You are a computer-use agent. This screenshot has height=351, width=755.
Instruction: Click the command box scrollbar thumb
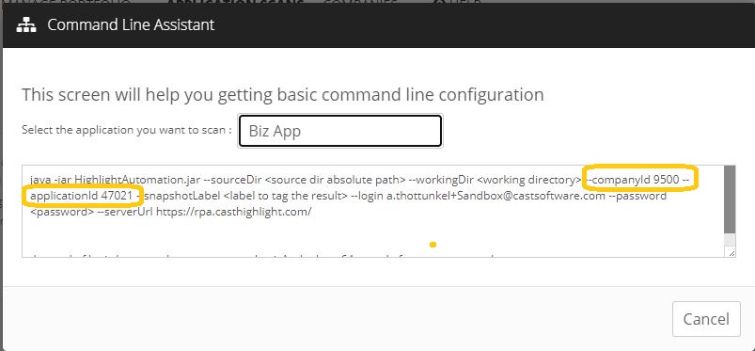pos(729,200)
